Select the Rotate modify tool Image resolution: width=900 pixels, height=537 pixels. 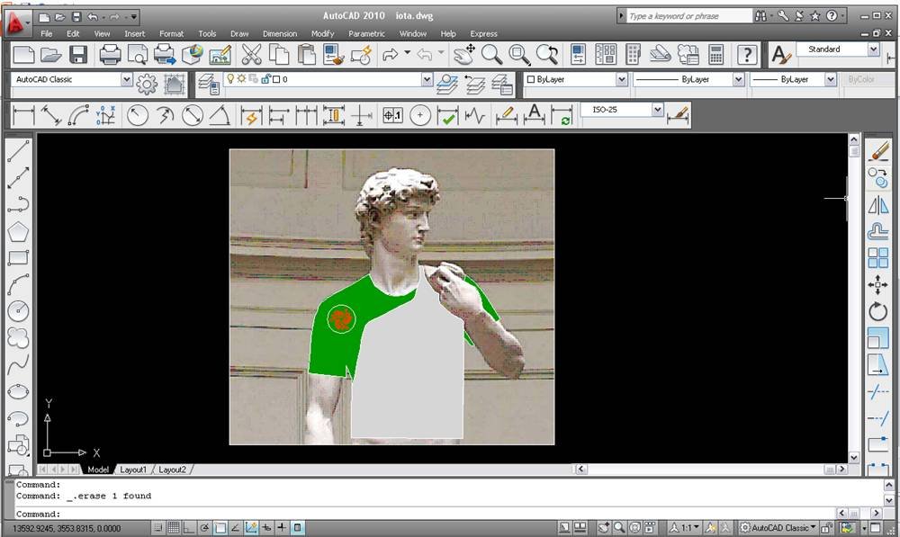pyautogui.click(x=878, y=311)
